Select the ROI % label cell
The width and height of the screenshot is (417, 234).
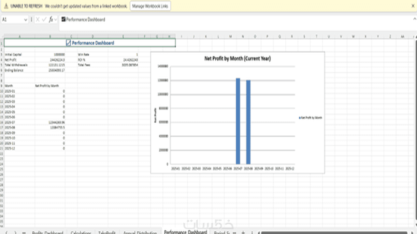93,60
